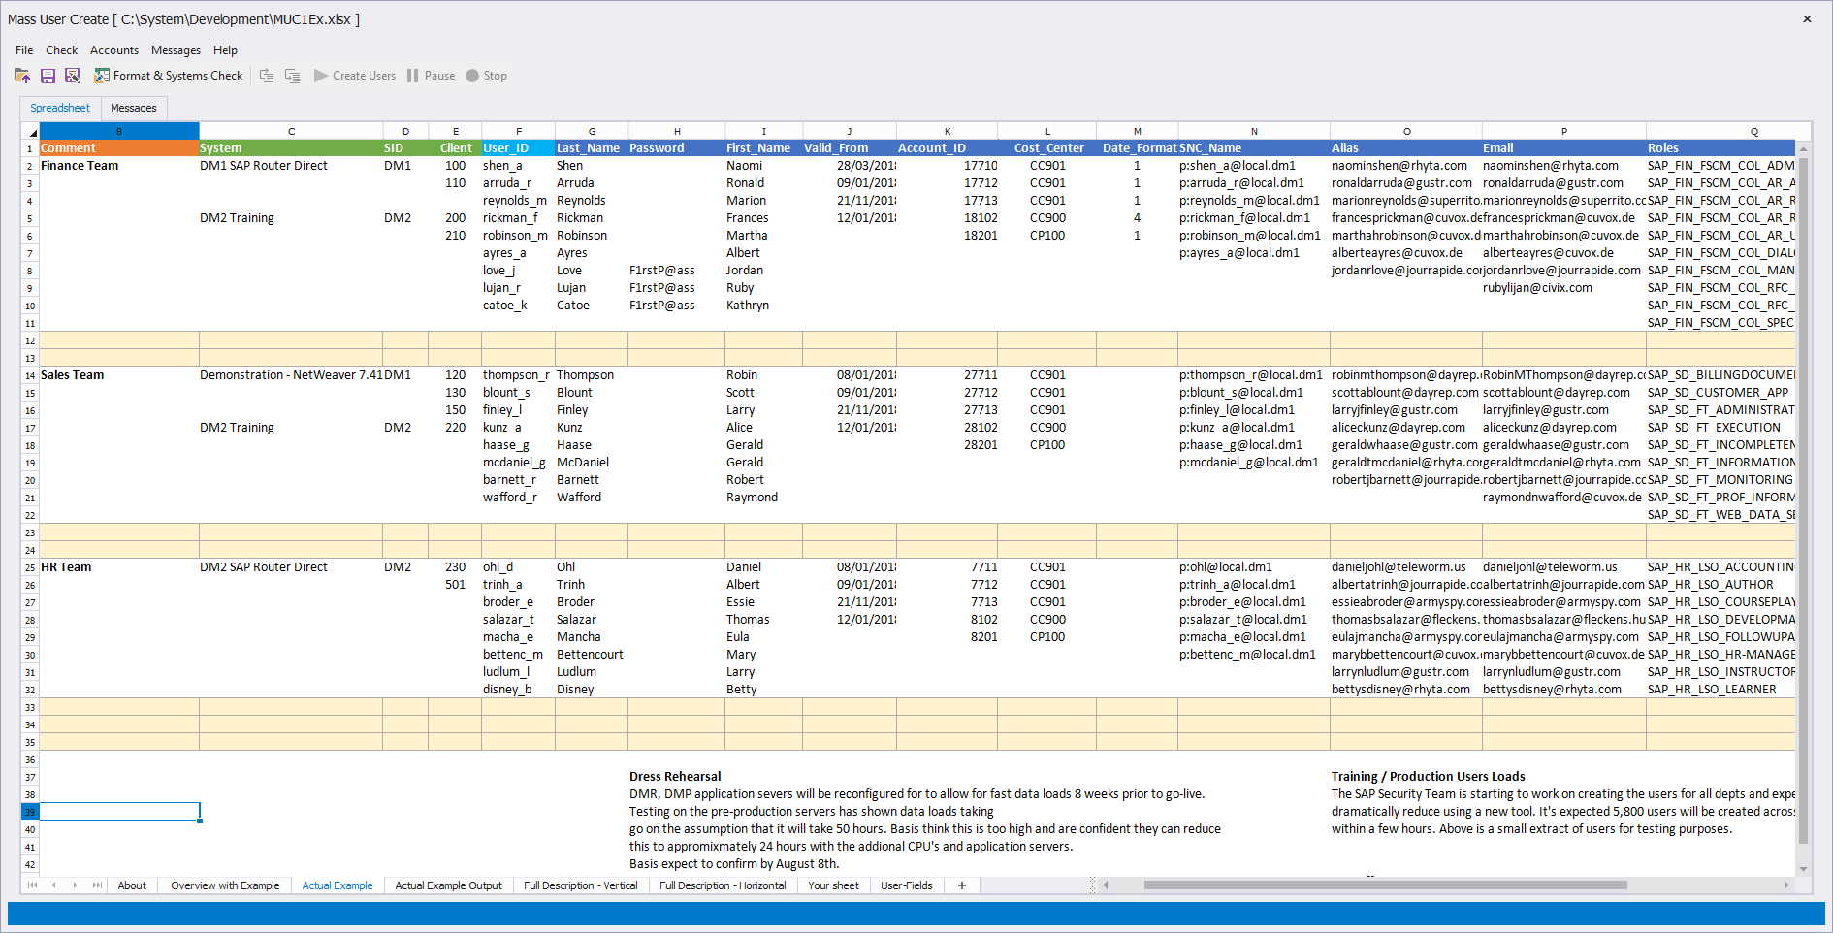The height and width of the screenshot is (933, 1833).
Task: Click the purple Save icon
Action: pos(48,76)
